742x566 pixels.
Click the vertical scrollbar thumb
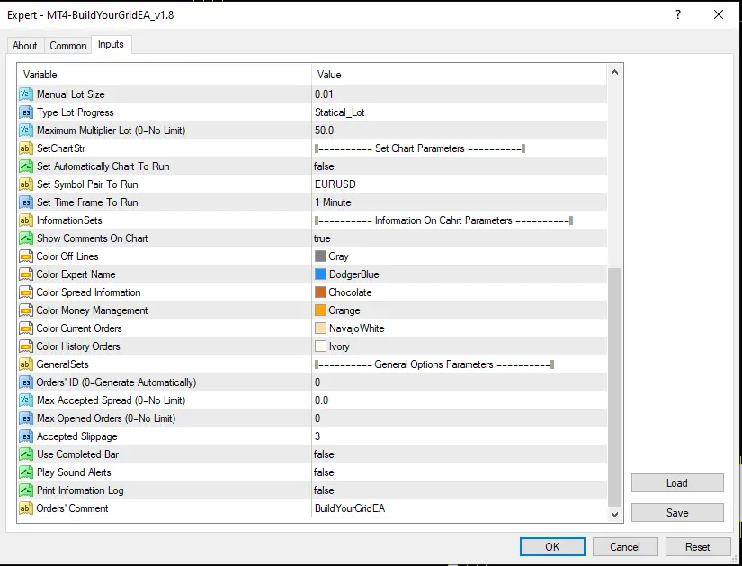[614, 387]
